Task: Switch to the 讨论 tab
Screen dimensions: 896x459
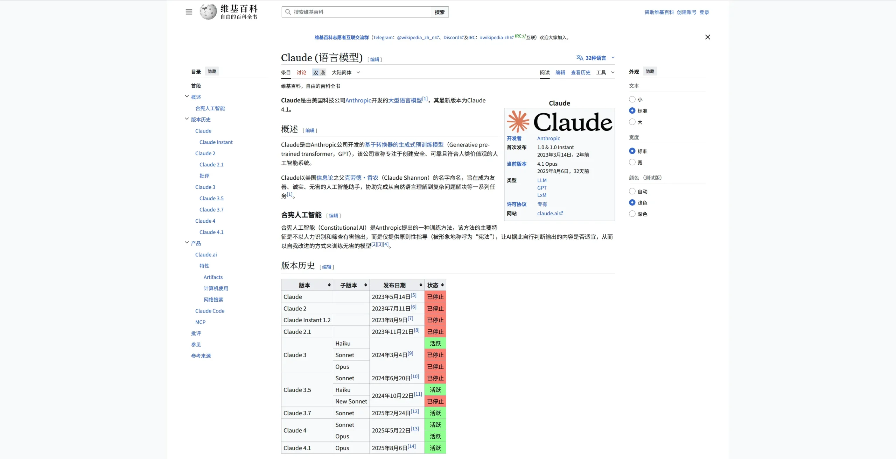Action: click(301, 72)
